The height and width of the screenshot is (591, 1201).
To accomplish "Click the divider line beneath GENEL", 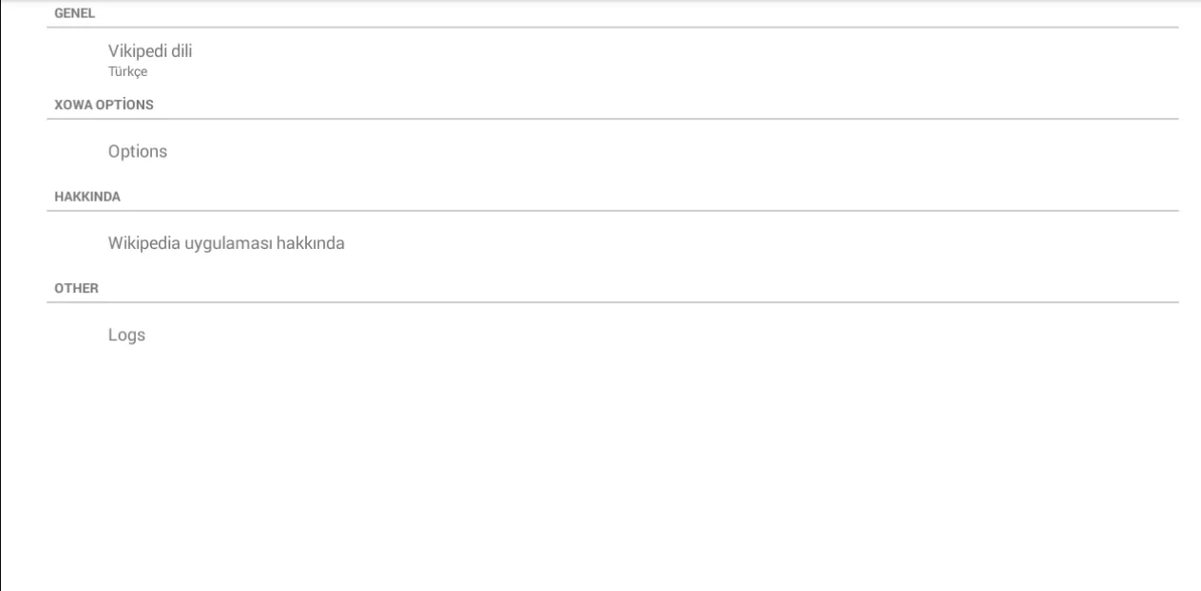I will 613,27.
